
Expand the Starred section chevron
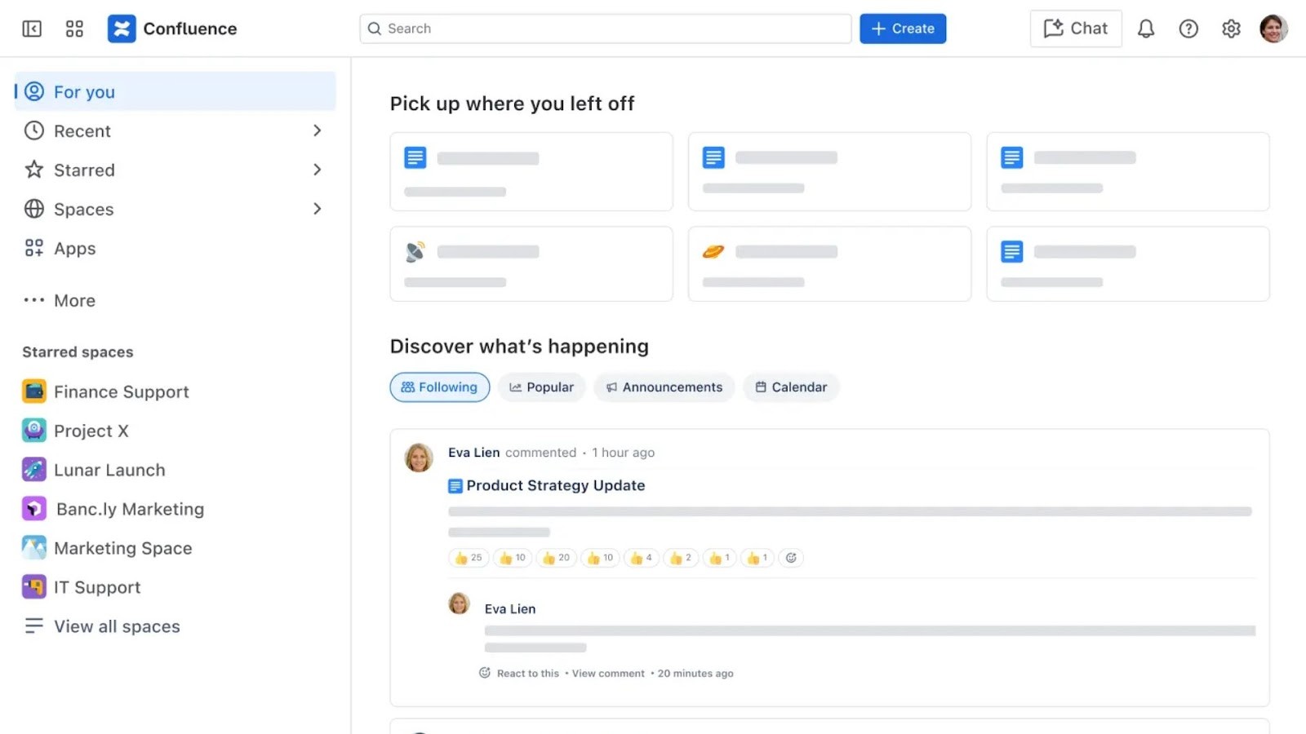coord(318,170)
